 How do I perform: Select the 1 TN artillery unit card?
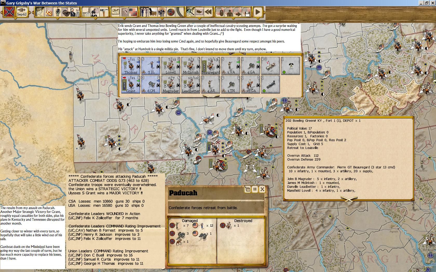(231, 84)
